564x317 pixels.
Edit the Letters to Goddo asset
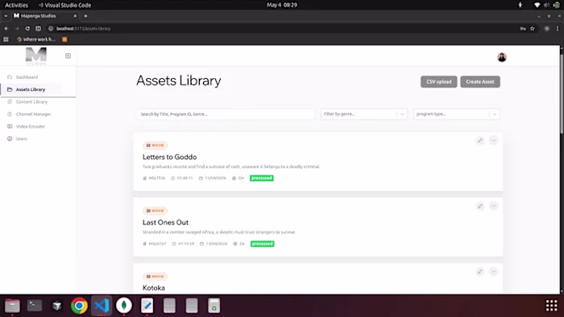pos(480,140)
